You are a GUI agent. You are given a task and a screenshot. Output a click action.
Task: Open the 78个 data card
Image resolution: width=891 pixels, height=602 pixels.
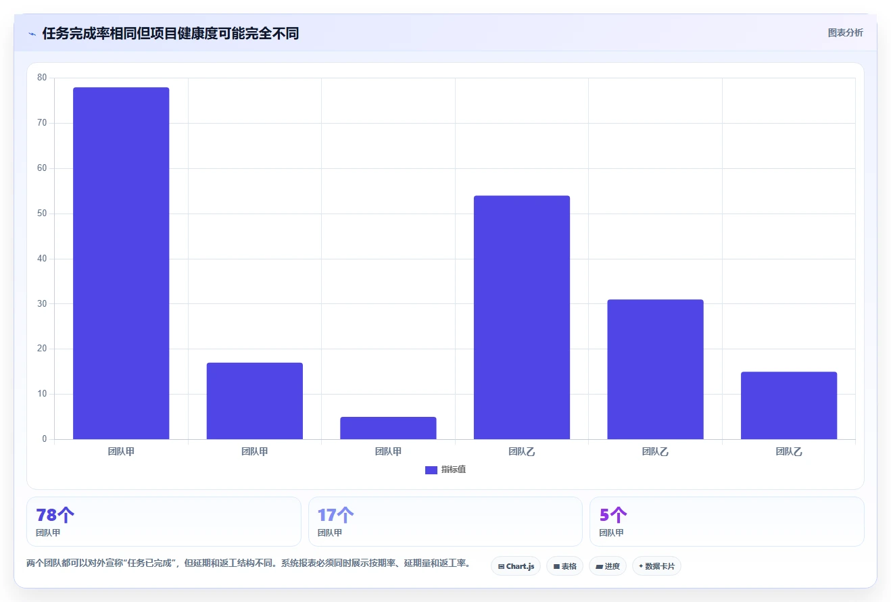click(x=164, y=522)
